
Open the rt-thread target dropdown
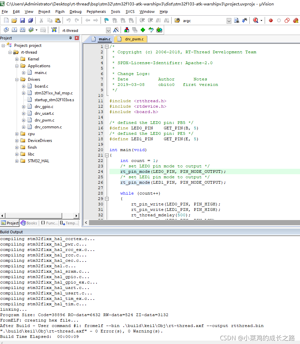tap(108, 30)
